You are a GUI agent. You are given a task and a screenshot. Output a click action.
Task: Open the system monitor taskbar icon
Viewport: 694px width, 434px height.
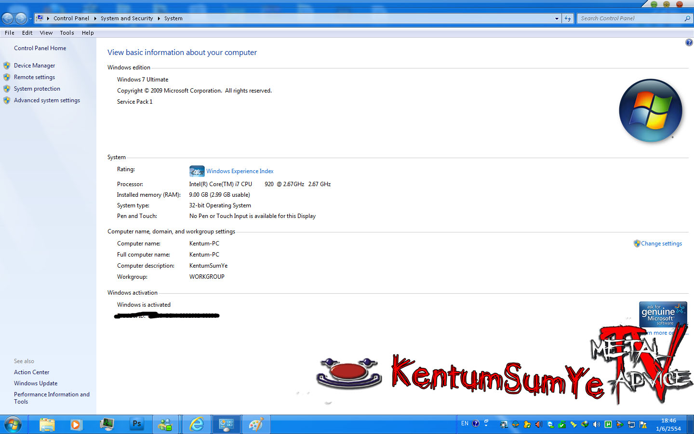pyautogui.click(x=107, y=424)
